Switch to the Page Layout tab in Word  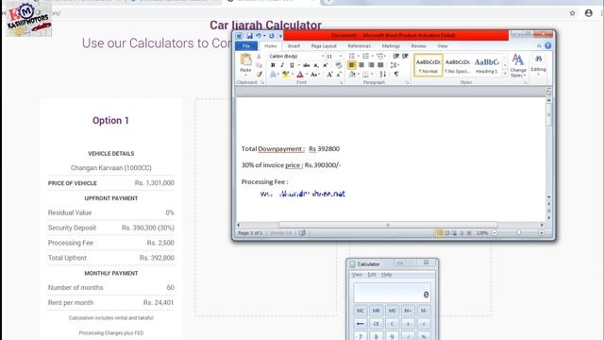click(x=324, y=46)
